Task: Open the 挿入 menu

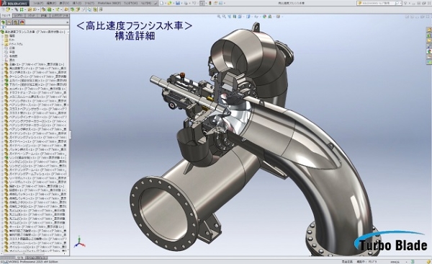Action: (x=75, y=3)
